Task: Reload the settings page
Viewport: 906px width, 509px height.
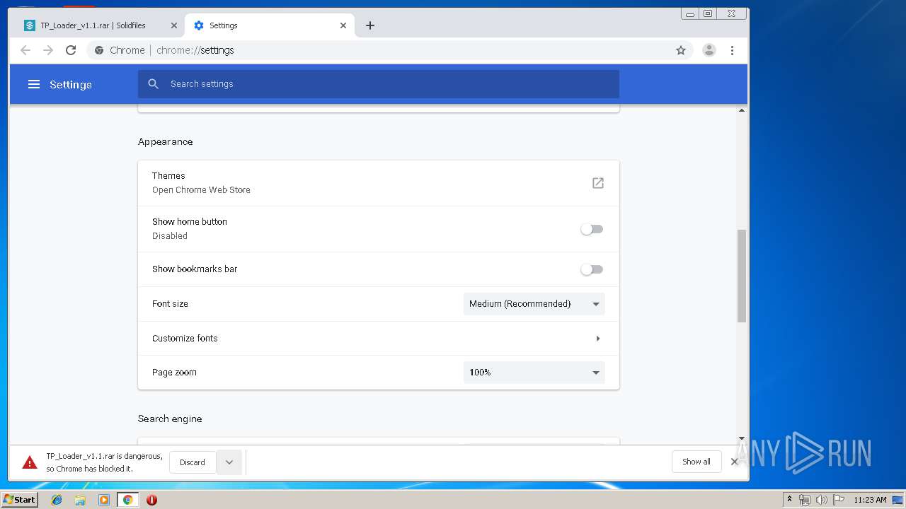Action: [71, 50]
